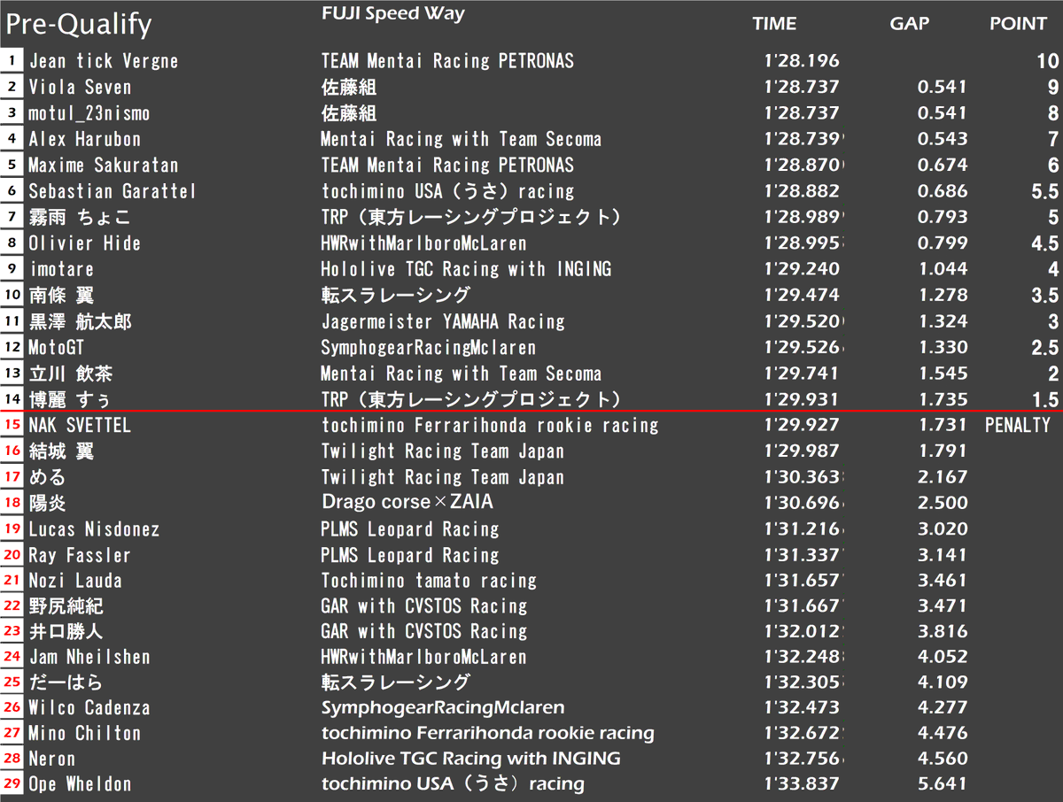
Task: Select driver name Lucas Nisdonez
Action: [x=94, y=529]
